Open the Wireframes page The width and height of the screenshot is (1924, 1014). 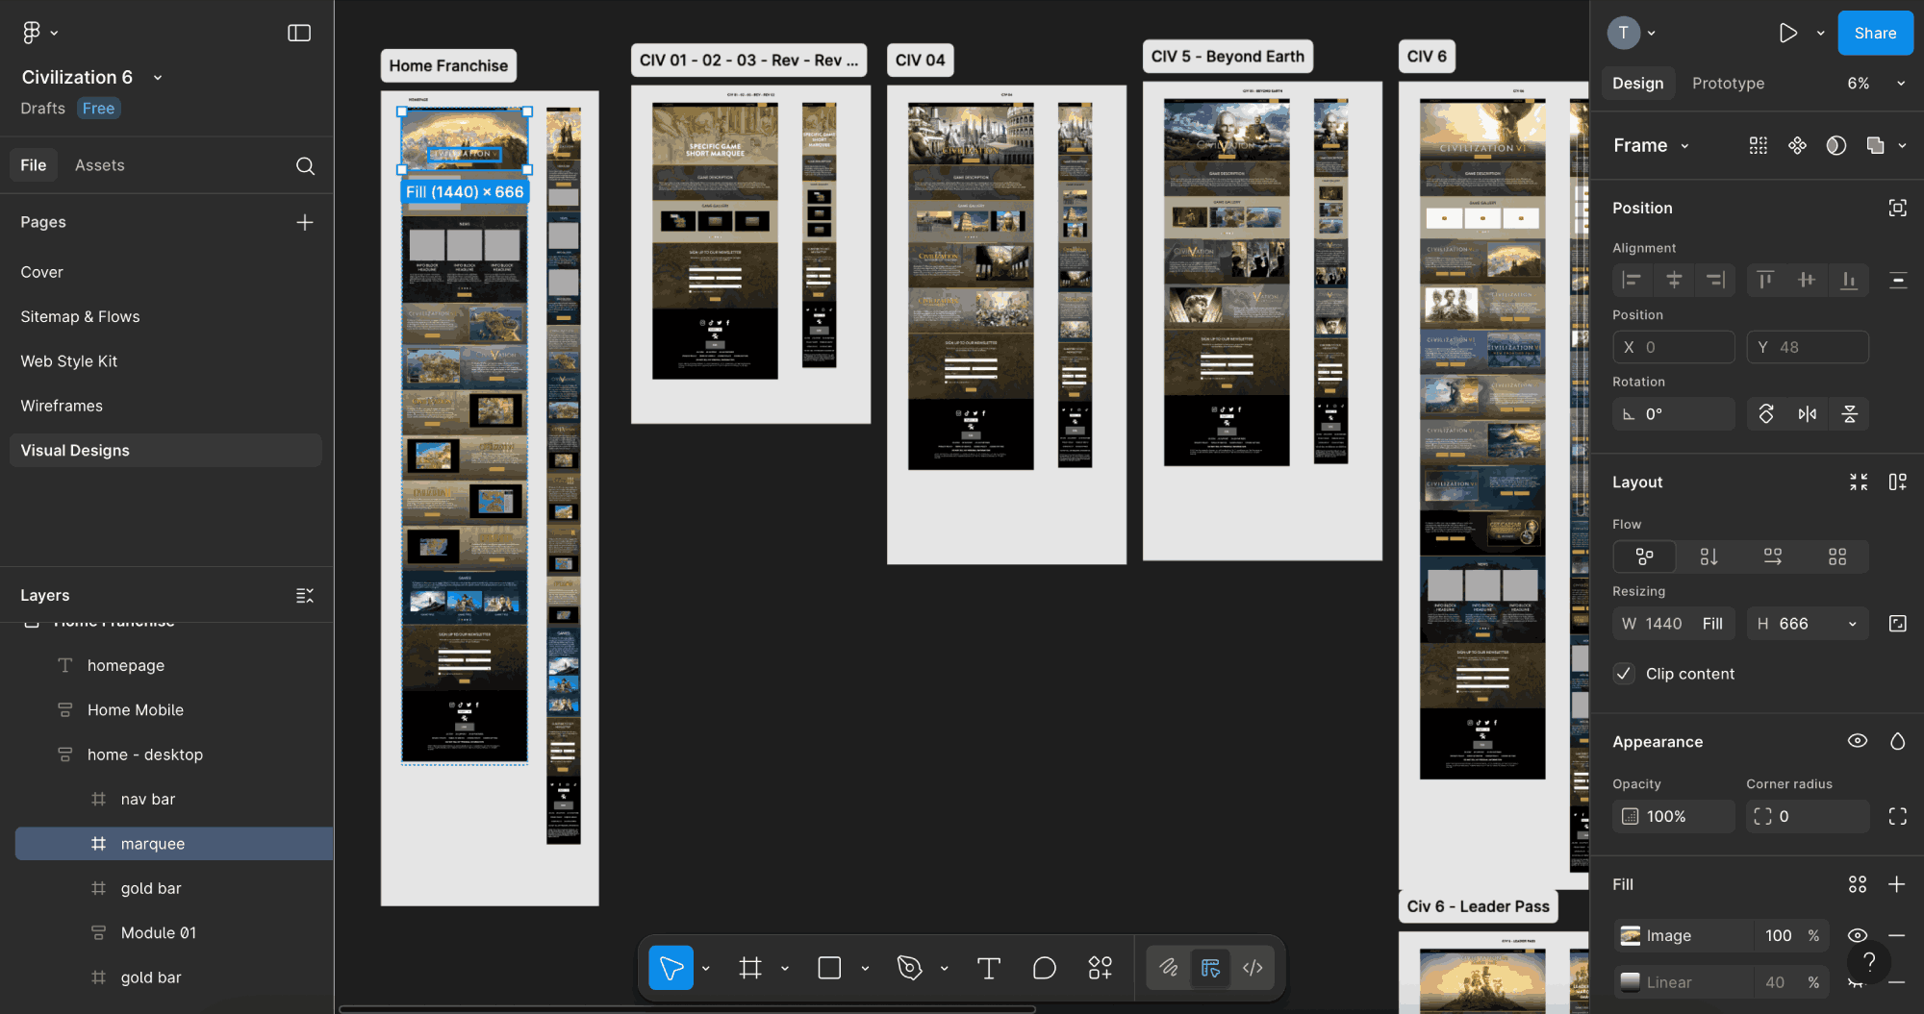62,406
